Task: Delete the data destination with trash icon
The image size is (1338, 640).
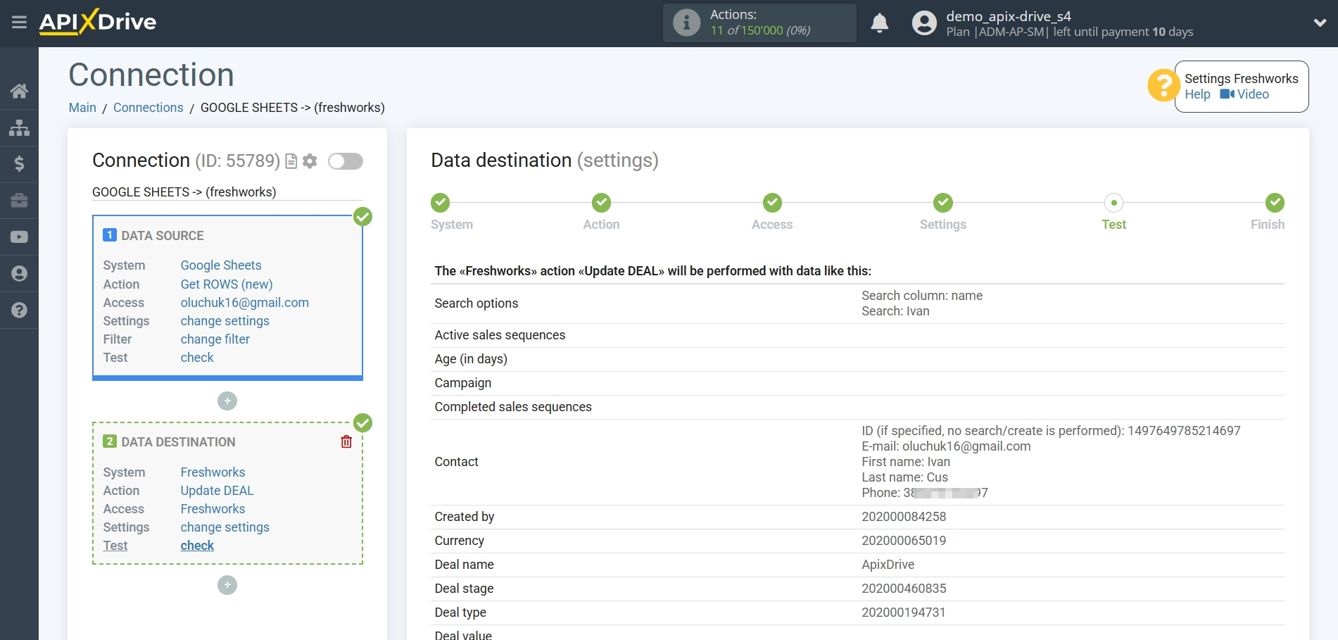Action: [346, 441]
